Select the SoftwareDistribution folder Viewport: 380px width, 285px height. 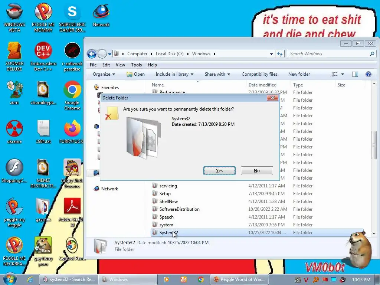180,209
